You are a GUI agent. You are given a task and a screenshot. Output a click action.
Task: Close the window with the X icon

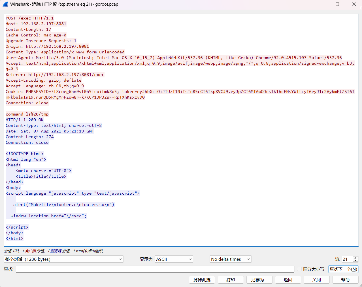pos(354,4)
